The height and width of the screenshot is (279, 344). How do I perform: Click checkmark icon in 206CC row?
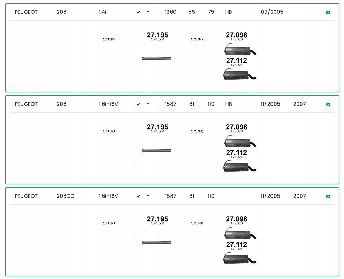click(139, 196)
